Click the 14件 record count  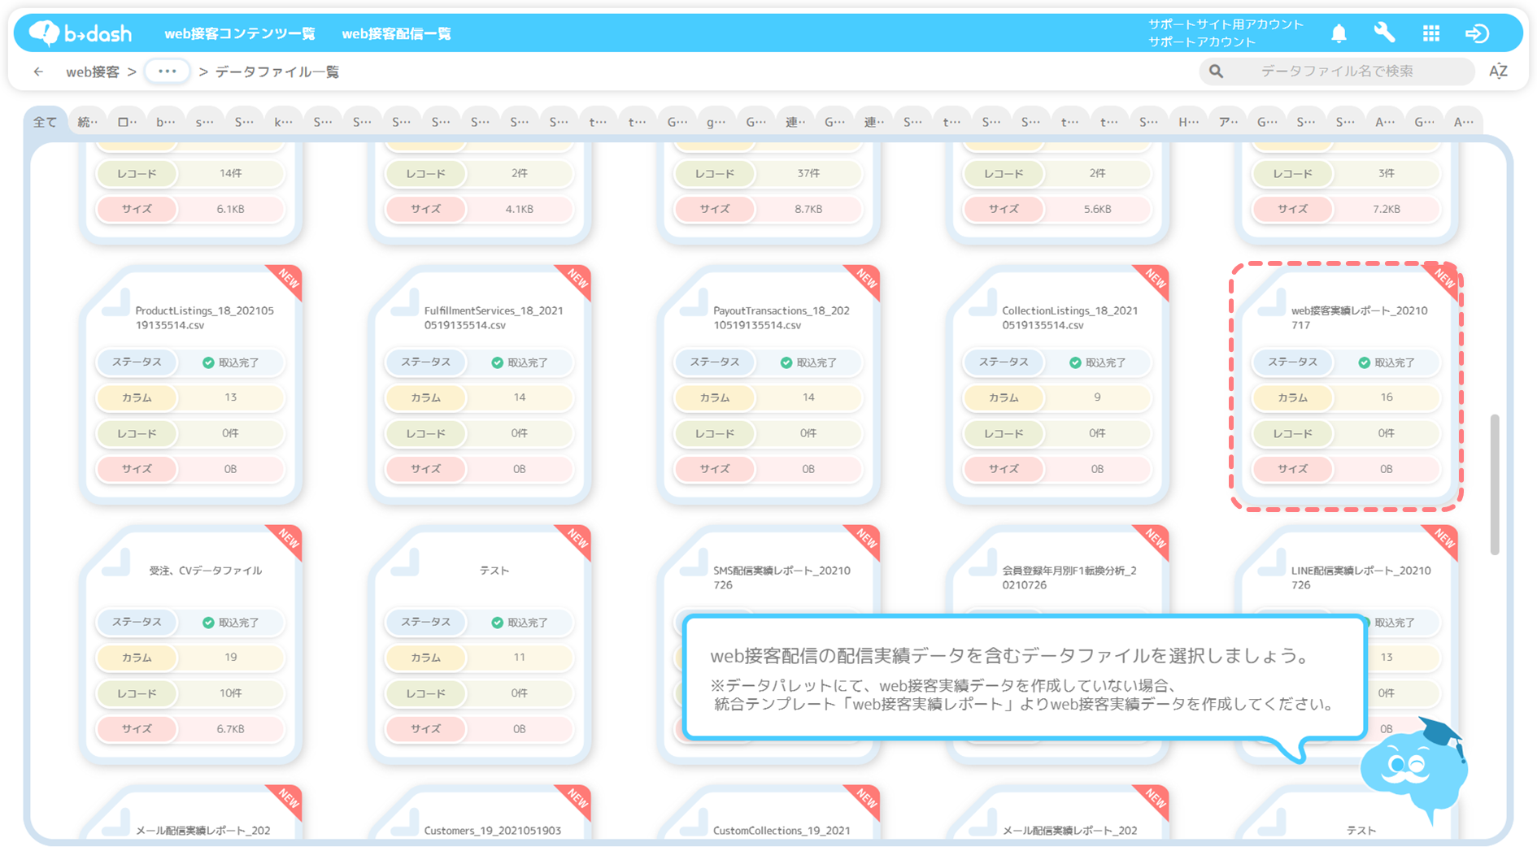click(230, 173)
